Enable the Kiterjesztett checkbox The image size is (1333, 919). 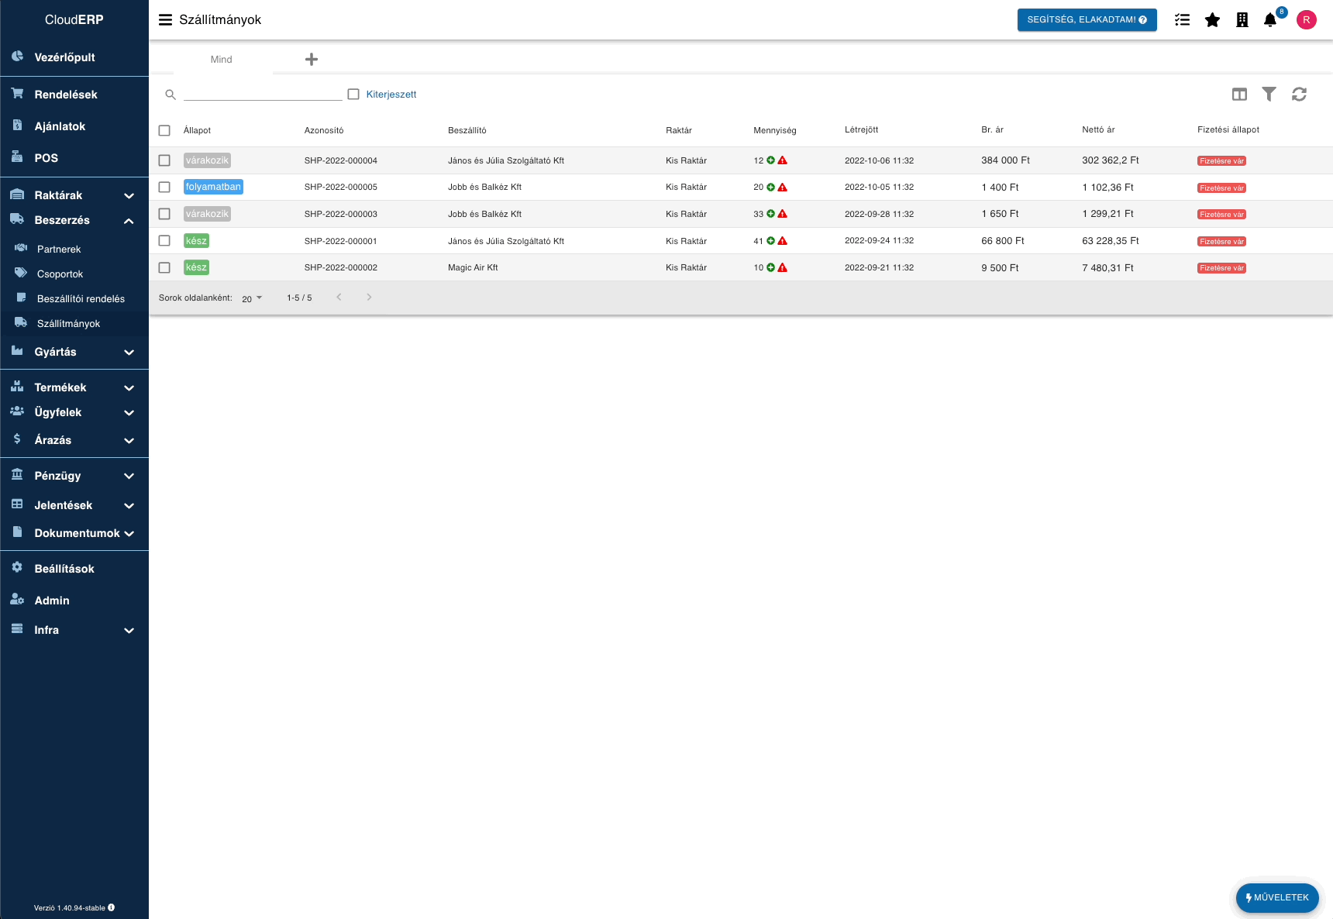353,95
